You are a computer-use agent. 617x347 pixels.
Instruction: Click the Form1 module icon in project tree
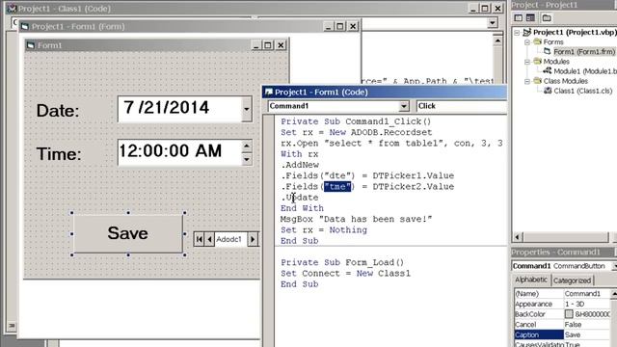point(548,51)
